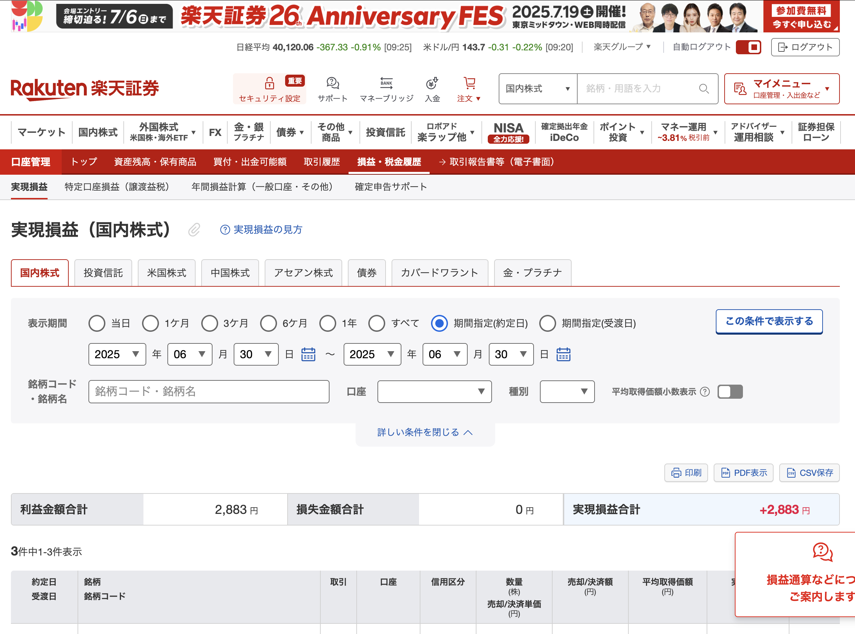Switch to アセアン株式 tab
The height and width of the screenshot is (634, 855).
tap(303, 273)
